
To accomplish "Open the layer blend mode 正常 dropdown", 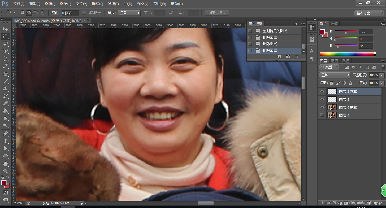I will [x=335, y=75].
